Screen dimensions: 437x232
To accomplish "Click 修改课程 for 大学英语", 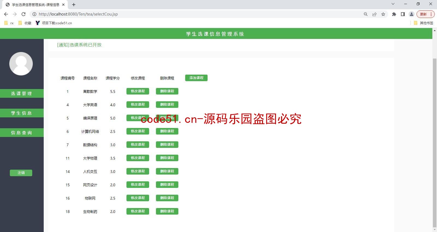I will point(138,105).
